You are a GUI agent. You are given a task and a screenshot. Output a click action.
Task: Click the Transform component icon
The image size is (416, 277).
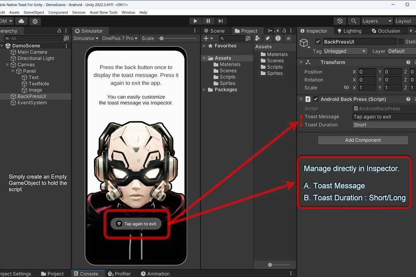click(x=308, y=62)
